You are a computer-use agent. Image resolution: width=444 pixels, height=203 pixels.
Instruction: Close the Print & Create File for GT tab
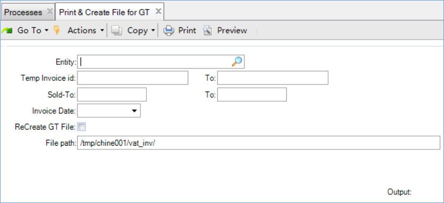click(159, 12)
